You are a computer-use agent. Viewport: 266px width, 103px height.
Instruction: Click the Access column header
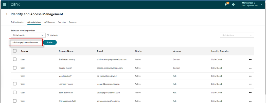click(177, 51)
